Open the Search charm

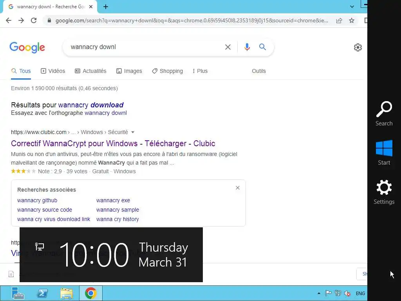[x=384, y=114]
